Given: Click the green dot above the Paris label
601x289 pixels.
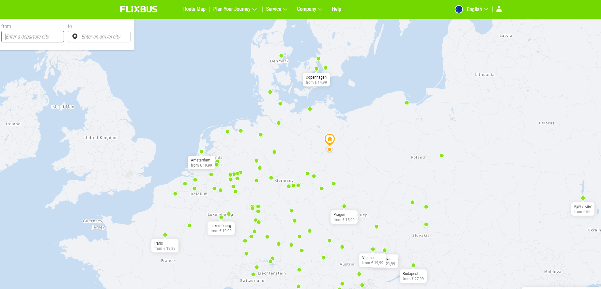Looking at the screenshot, I should pyautogui.click(x=165, y=235).
